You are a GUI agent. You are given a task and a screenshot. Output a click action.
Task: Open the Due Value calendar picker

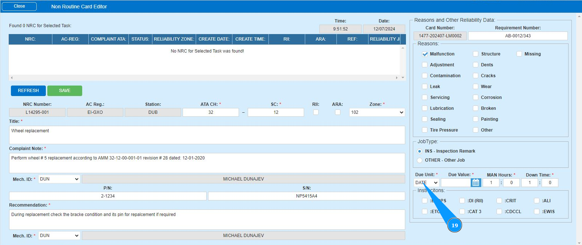(x=475, y=183)
